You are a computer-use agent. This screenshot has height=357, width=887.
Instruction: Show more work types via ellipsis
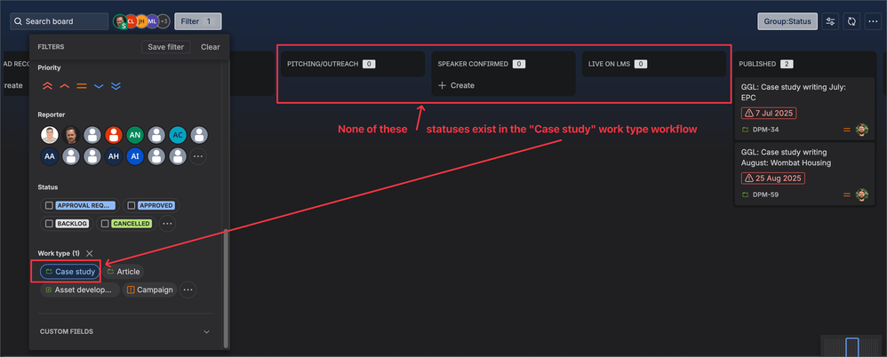pos(188,290)
